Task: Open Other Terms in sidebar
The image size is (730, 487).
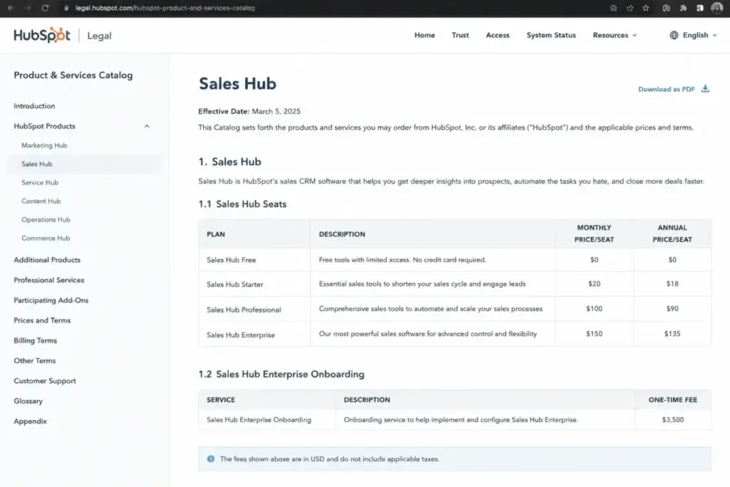Action: [34, 360]
